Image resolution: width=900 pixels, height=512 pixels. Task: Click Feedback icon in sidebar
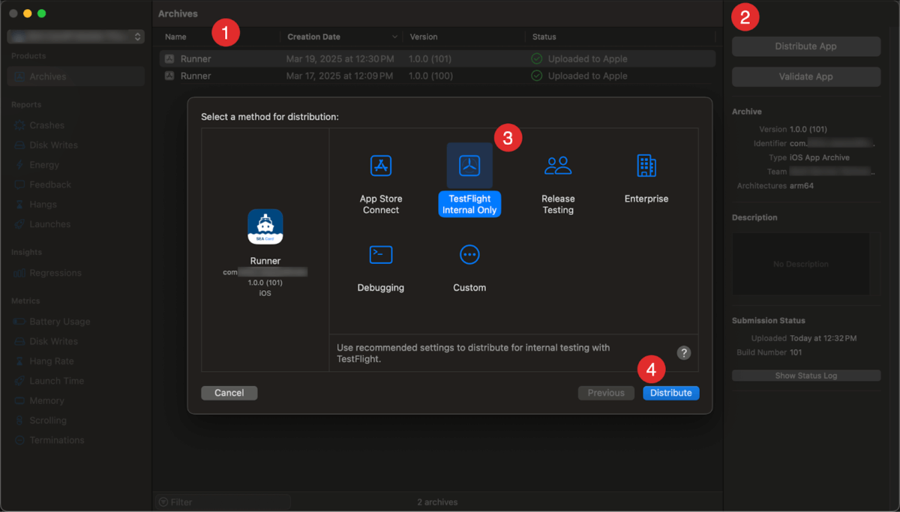tap(19, 184)
